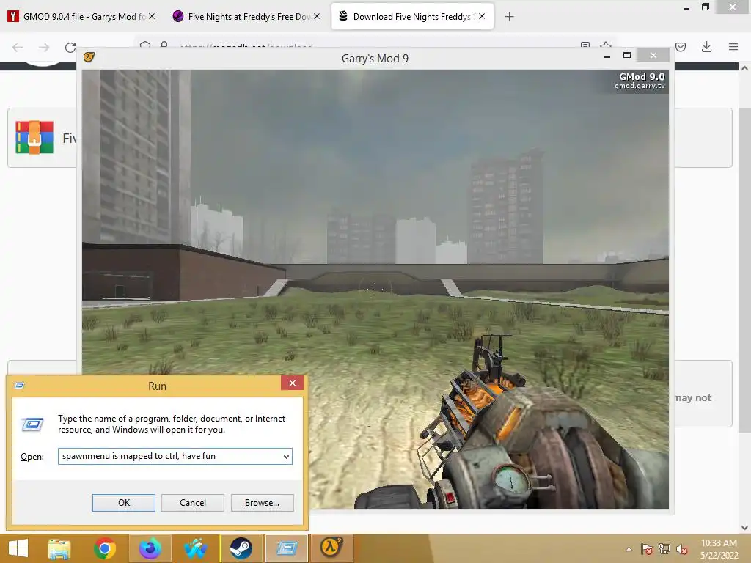
Task: Open File Explorer from the taskbar
Action: (59, 548)
